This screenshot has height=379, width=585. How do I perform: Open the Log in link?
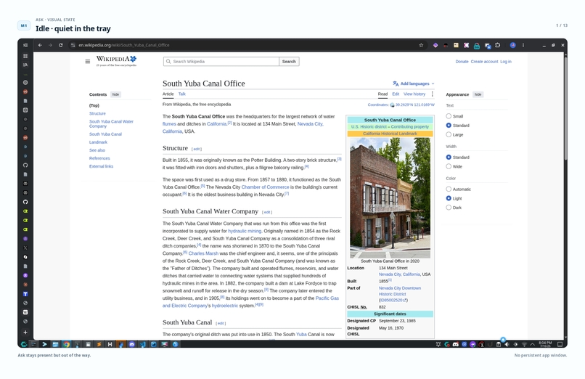point(506,62)
